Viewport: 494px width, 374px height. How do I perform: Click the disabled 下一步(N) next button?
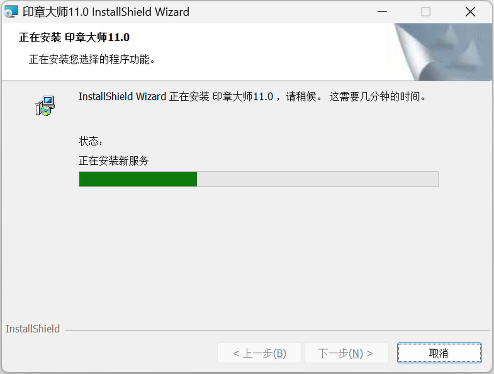tap(346, 353)
